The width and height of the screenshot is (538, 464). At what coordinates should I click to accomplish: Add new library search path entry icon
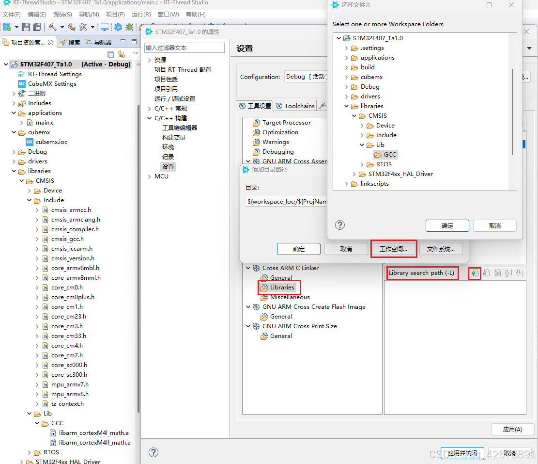pos(475,273)
